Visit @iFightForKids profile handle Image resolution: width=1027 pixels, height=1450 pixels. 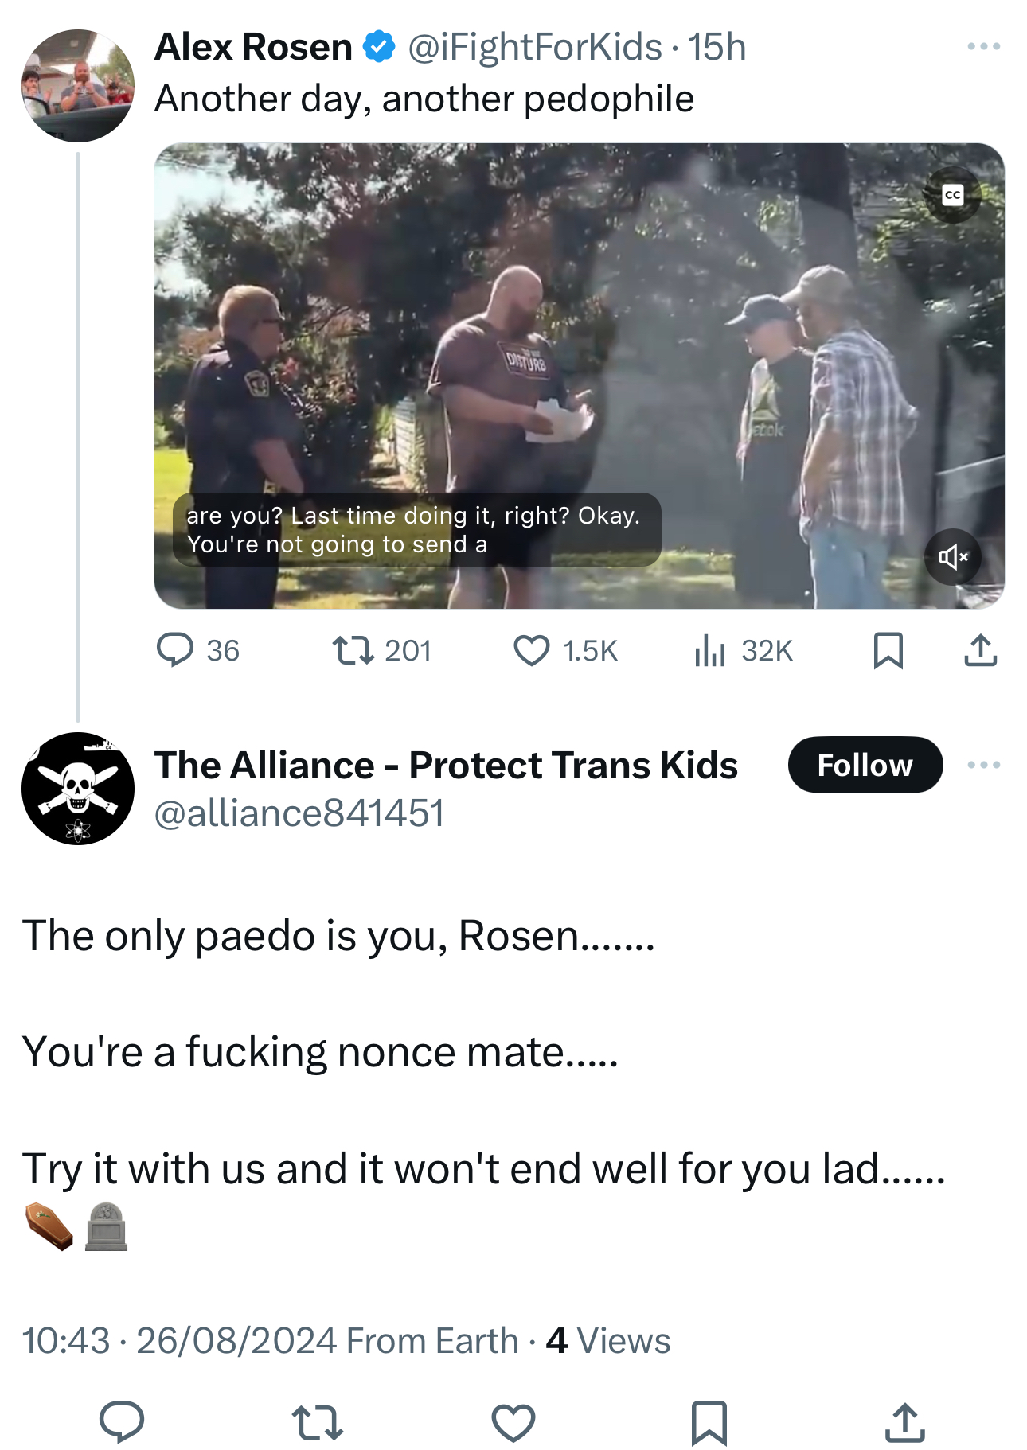point(534,47)
